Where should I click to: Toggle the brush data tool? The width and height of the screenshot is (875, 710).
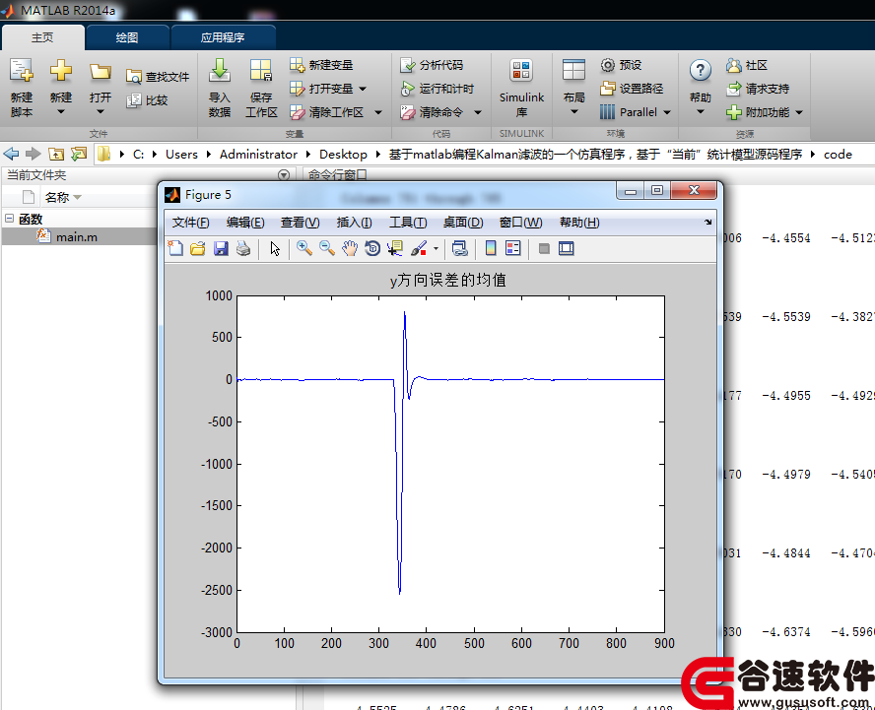pyautogui.click(x=419, y=248)
